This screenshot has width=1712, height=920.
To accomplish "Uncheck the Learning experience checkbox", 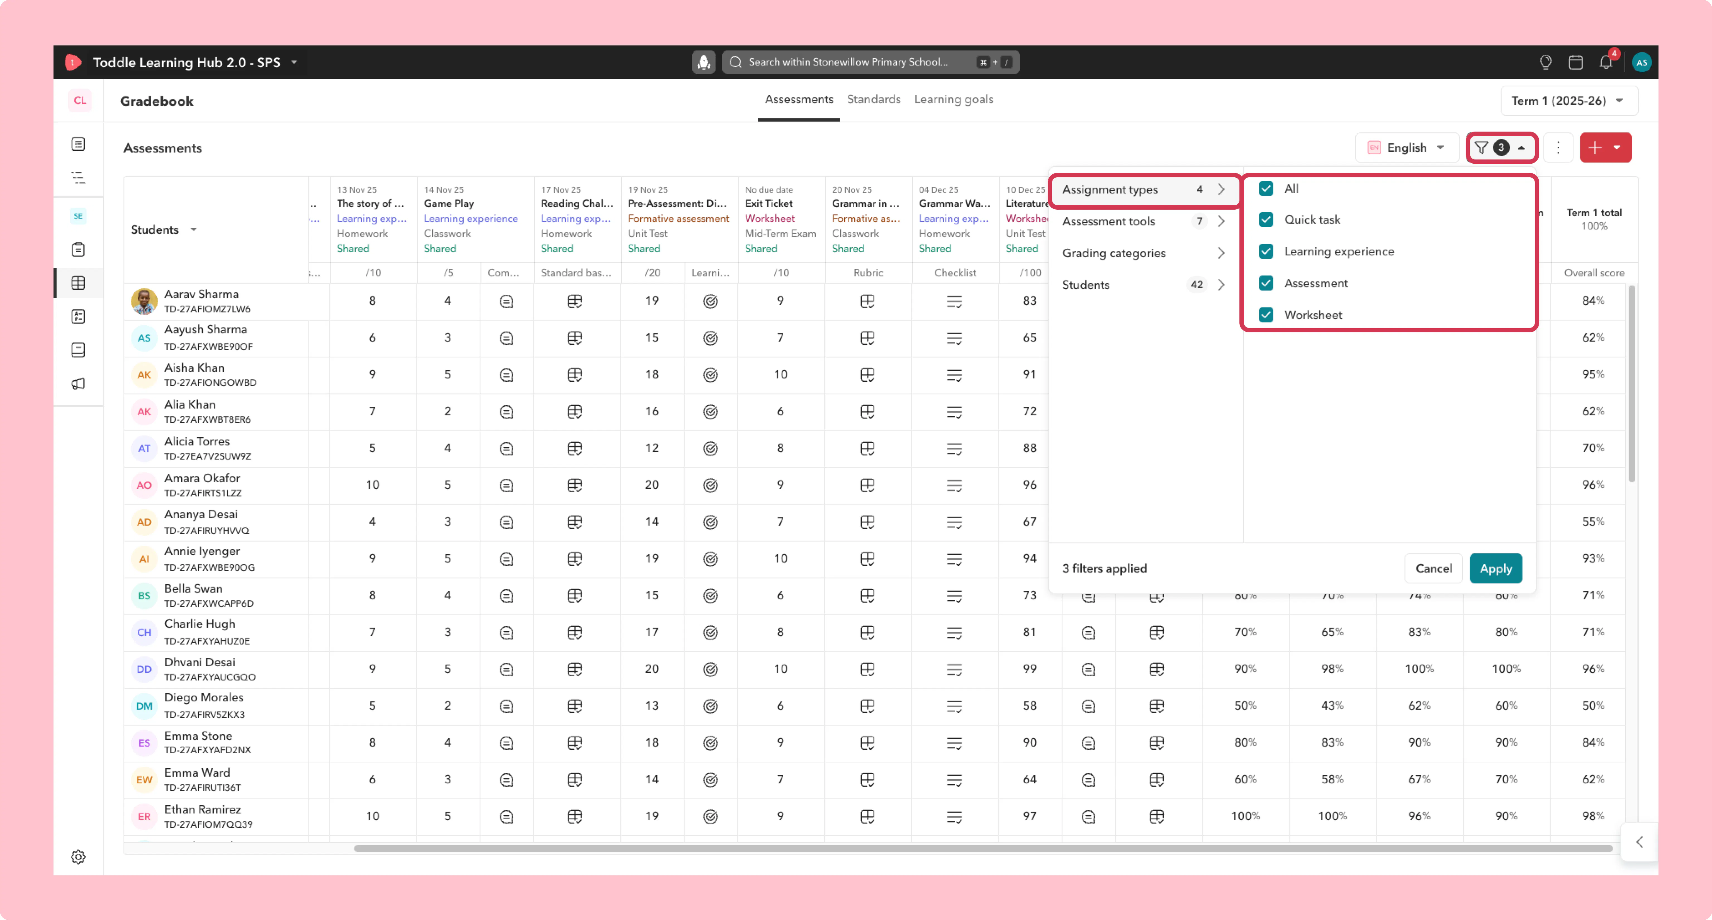I will coord(1266,251).
